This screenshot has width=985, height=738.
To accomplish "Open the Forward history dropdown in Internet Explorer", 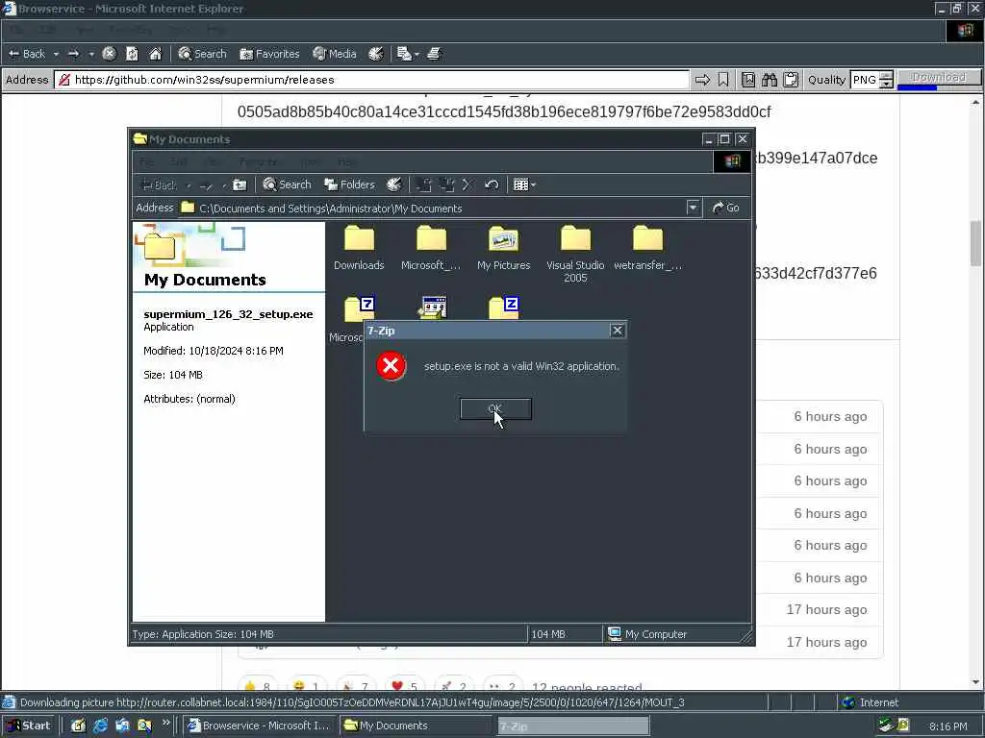I will (x=91, y=54).
